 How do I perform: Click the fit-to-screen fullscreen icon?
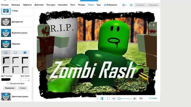click(108, 98)
